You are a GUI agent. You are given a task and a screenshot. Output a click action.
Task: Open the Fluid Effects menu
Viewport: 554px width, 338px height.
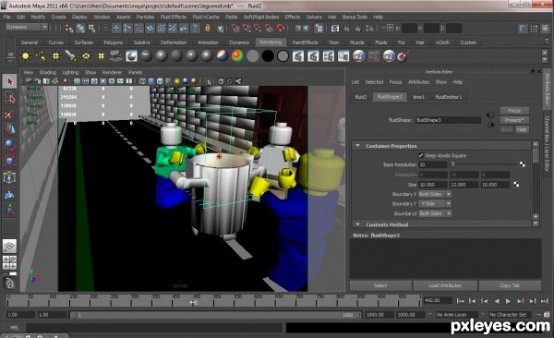[x=174, y=17]
